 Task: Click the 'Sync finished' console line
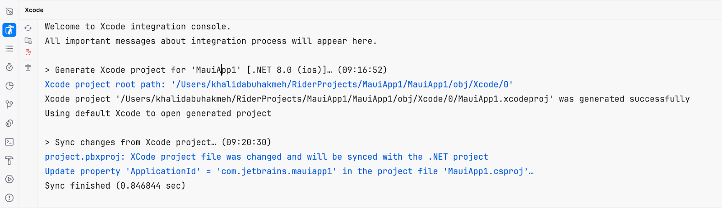click(x=115, y=185)
